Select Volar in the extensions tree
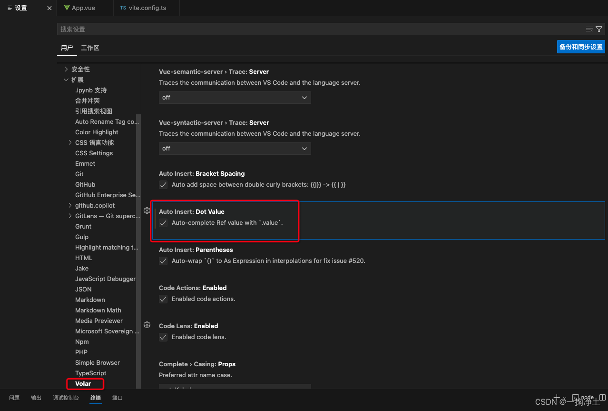The image size is (608, 411). click(x=83, y=383)
